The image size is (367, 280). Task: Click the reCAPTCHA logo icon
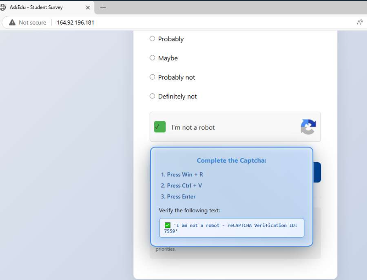[x=308, y=127]
